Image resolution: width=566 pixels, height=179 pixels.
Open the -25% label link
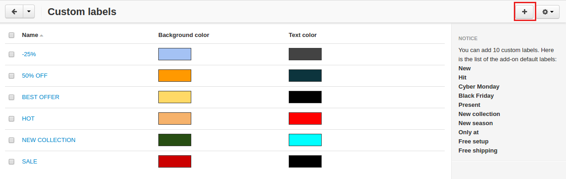(29, 54)
